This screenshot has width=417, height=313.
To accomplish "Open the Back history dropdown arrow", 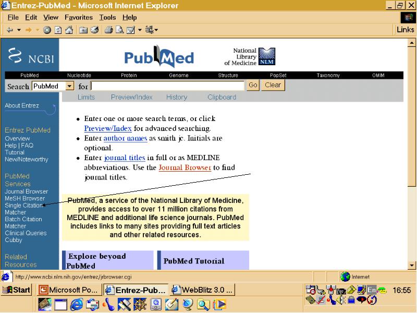I will click(x=19, y=30).
